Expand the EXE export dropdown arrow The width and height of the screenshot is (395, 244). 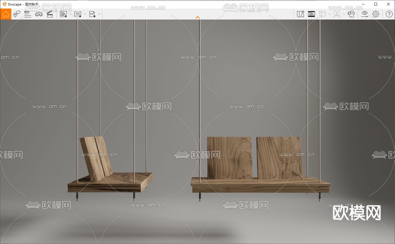(99, 14)
